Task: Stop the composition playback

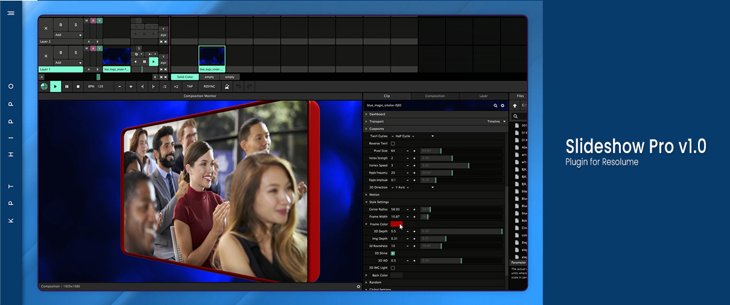Action: [x=78, y=87]
